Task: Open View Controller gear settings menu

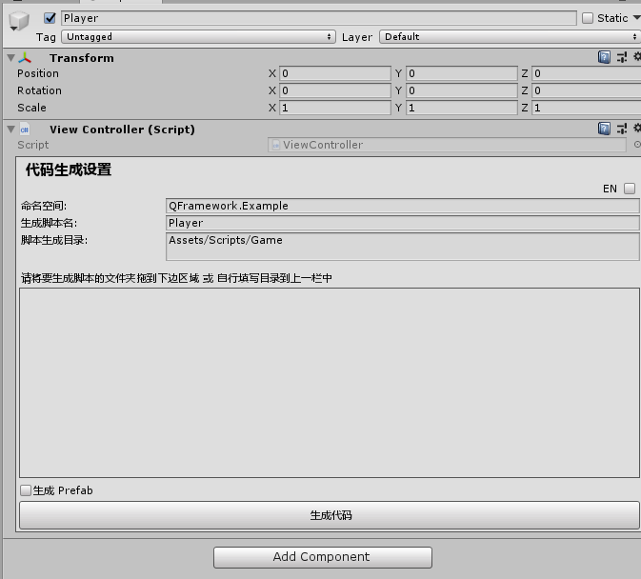Action: click(x=637, y=129)
